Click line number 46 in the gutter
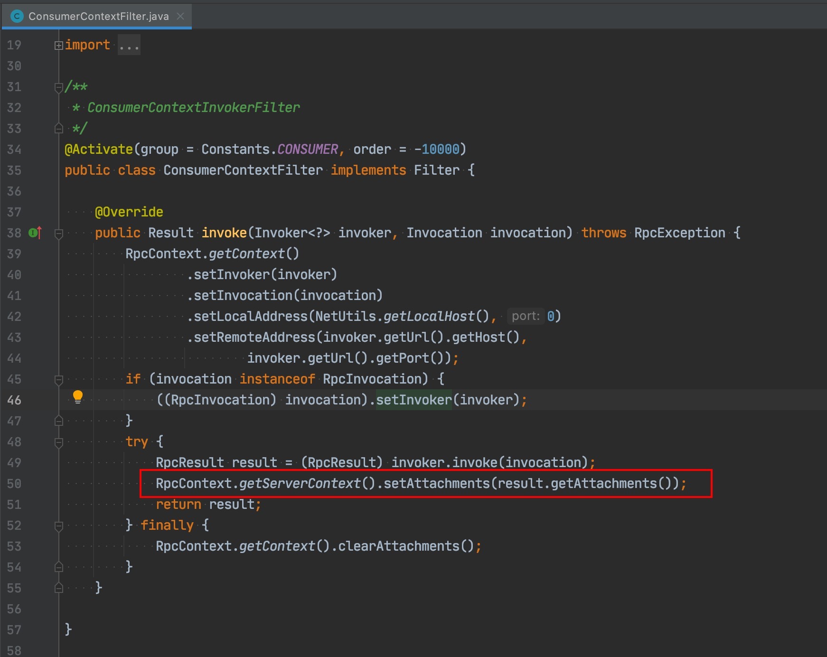 [x=14, y=400]
